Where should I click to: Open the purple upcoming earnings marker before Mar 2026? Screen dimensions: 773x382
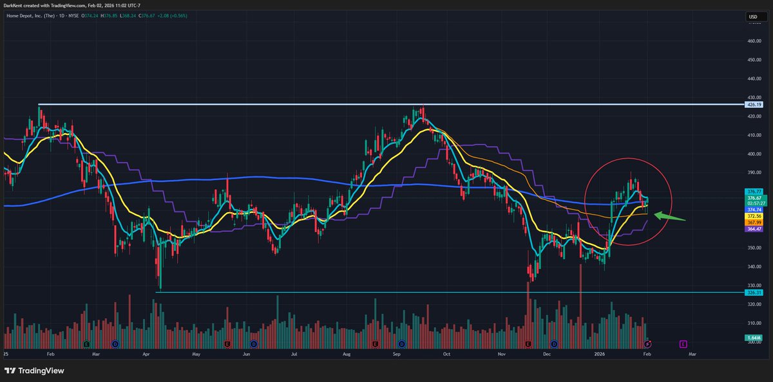click(x=682, y=344)
